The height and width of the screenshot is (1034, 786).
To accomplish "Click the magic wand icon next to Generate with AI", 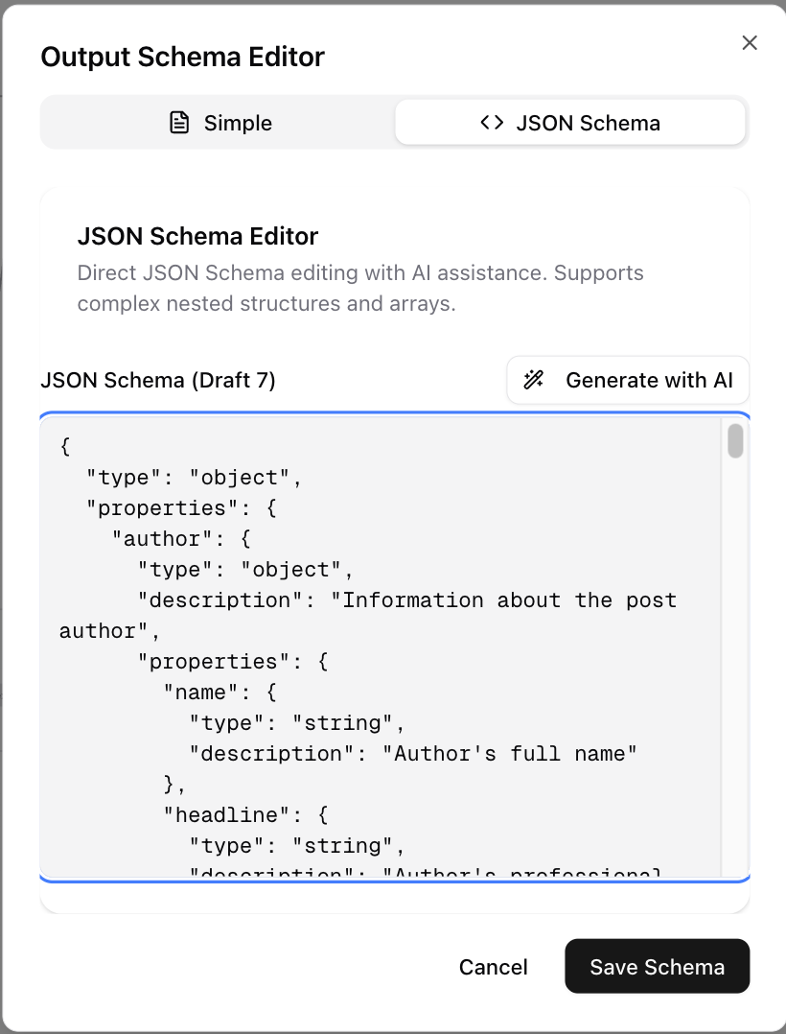I will [x=533, y=380].
